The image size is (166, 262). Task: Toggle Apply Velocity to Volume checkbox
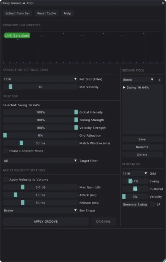coord(6,179)
